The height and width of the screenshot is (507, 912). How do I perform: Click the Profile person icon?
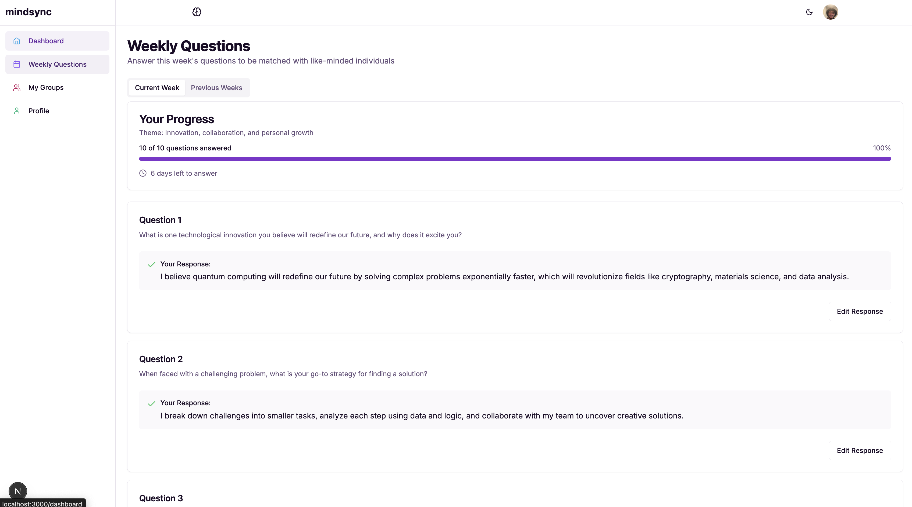point(17,111)
